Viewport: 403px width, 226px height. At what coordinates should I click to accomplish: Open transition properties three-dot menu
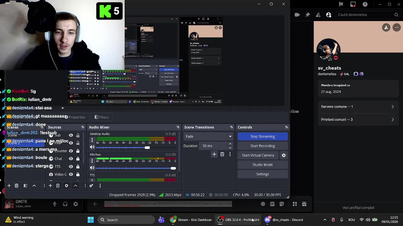pos(230,154)
